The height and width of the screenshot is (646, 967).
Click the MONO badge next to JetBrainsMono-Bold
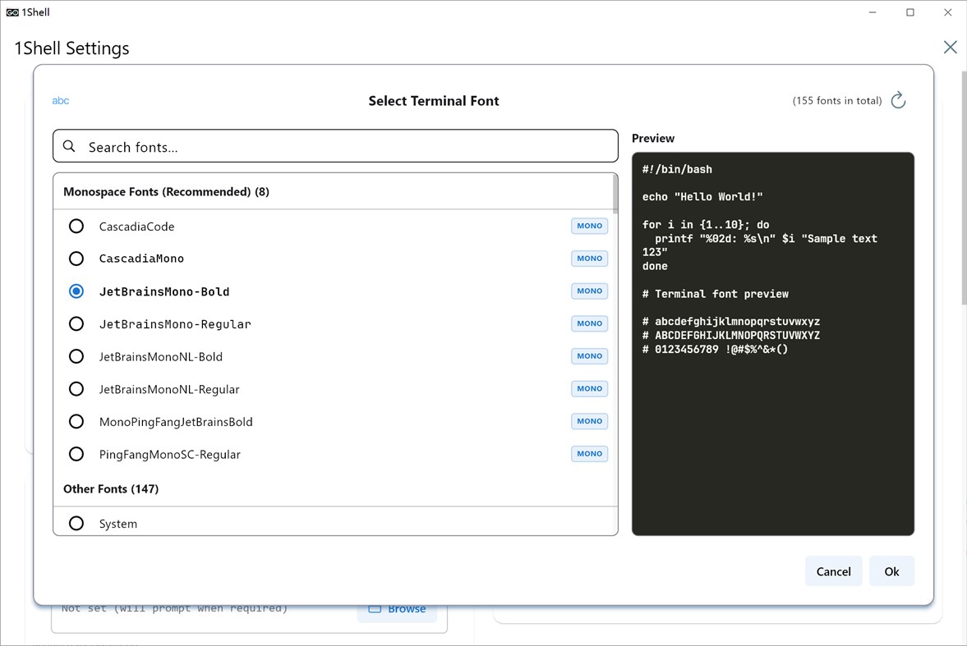590,291
